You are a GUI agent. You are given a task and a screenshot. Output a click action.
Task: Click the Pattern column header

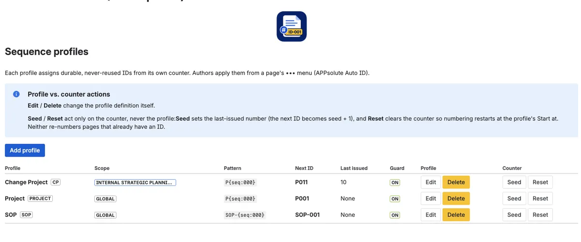pyautogui.click(x=232, y=168)
